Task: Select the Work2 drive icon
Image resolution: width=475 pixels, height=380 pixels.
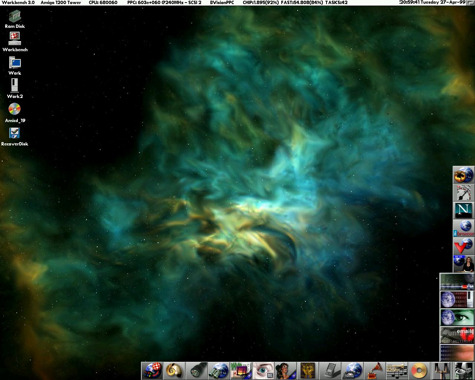Action: 14,86
